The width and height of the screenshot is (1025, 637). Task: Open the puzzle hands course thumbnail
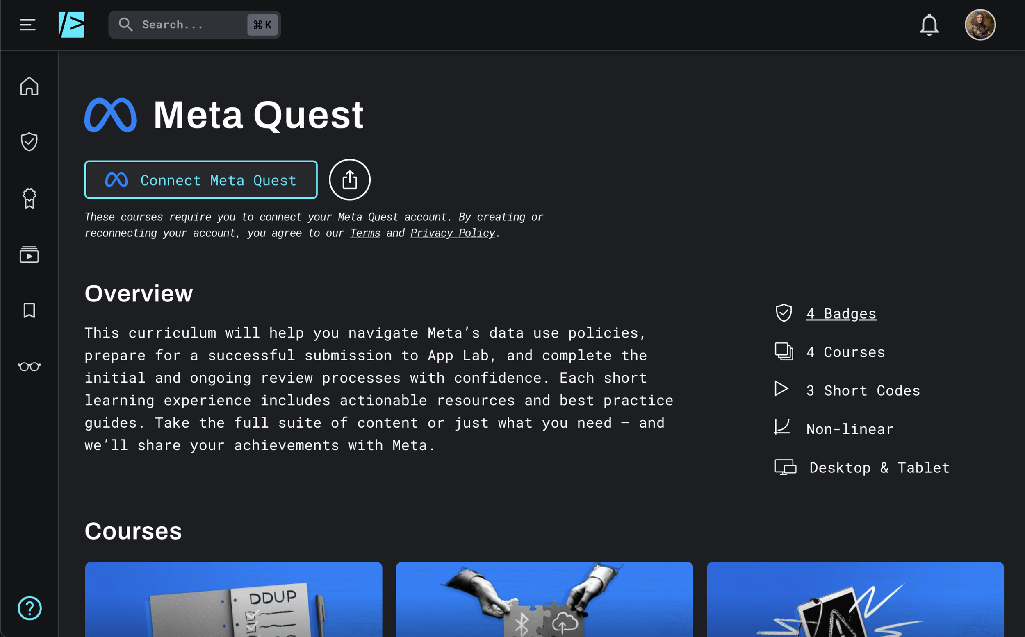pos(544,599)
